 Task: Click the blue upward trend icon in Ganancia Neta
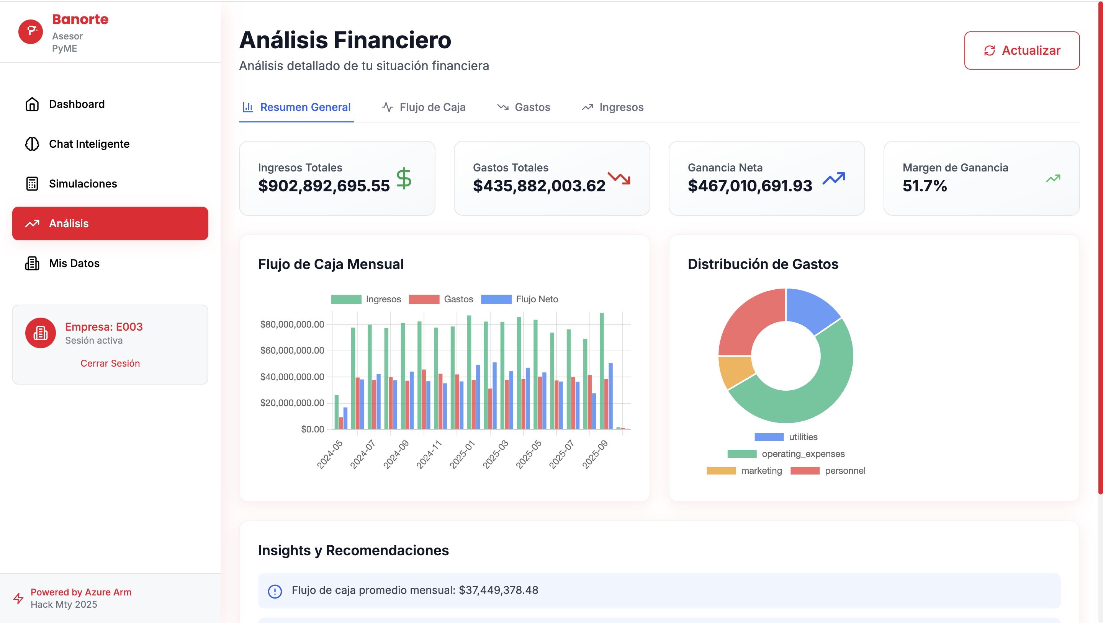coord(834,178)
